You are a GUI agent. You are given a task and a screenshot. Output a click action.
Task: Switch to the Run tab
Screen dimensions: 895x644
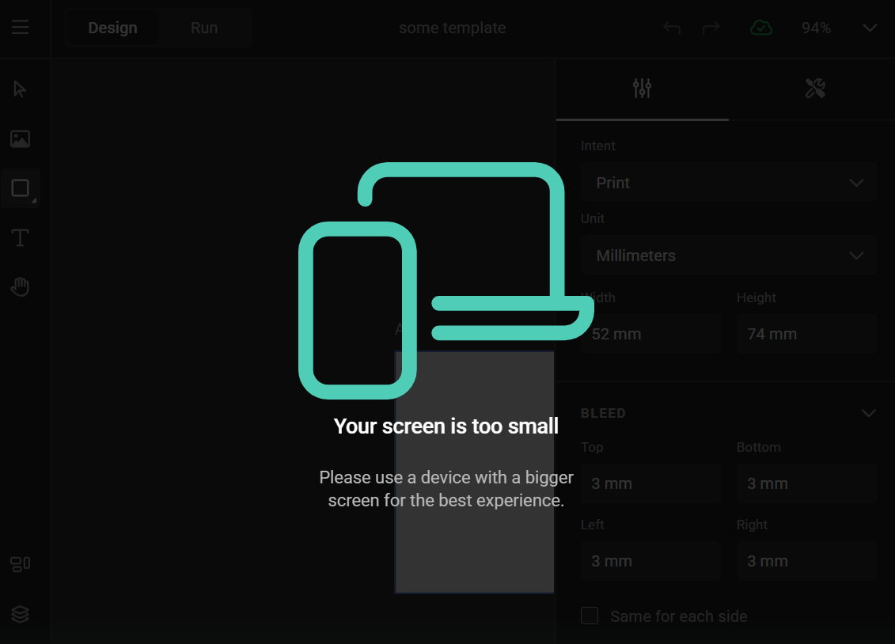point(203,27)
